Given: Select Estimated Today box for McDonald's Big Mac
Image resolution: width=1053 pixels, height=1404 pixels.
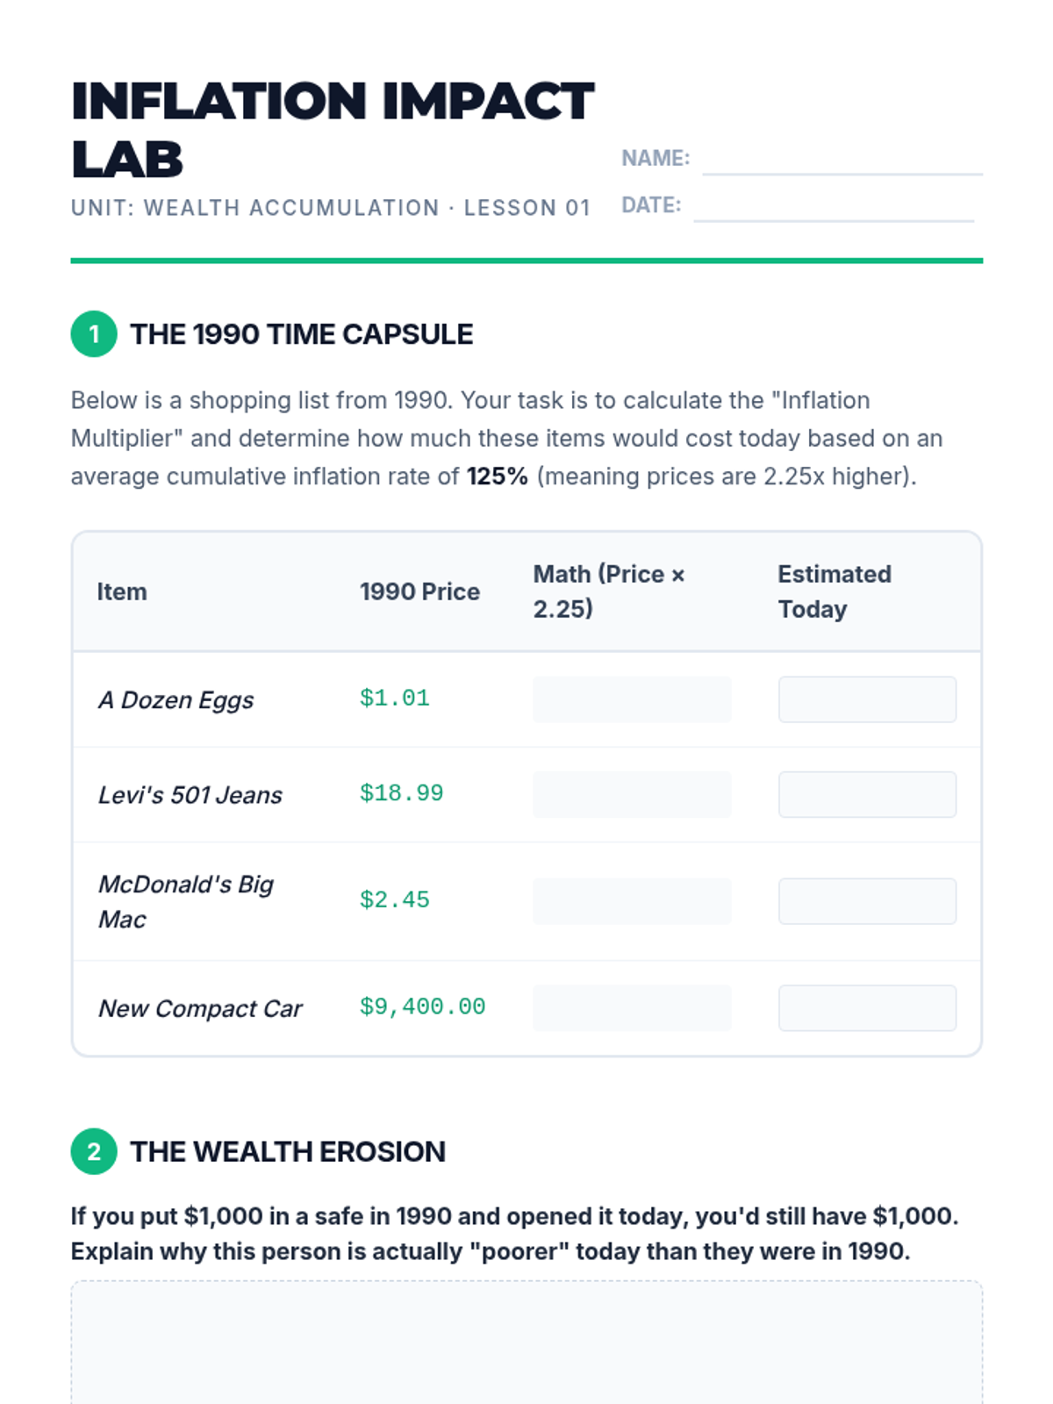Looking at the screenshot, I should tap(867, 901).
